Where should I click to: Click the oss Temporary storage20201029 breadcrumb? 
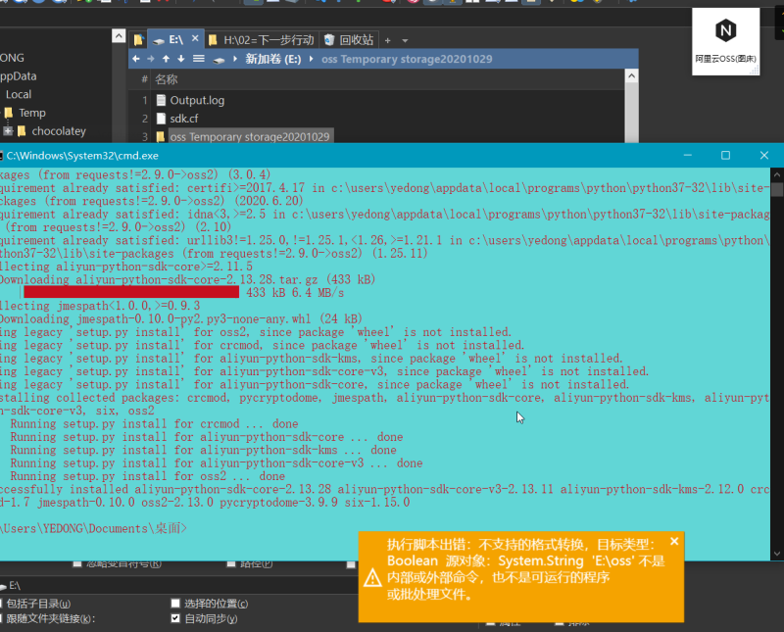click(x=407, y=59)
